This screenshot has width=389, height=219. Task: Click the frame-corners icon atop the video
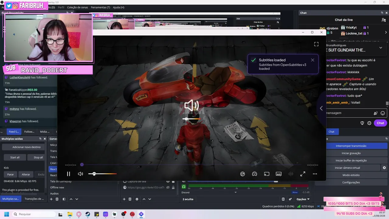(x=316, y=44)
